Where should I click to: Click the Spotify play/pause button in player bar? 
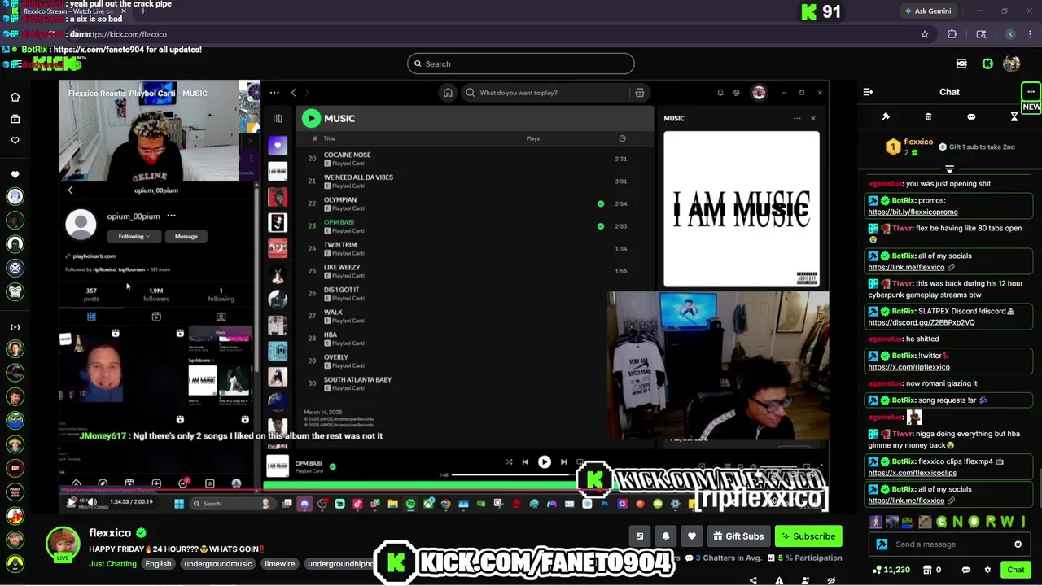point(544,462)
